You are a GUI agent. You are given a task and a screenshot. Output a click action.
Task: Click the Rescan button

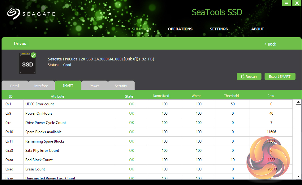[249, 77]
